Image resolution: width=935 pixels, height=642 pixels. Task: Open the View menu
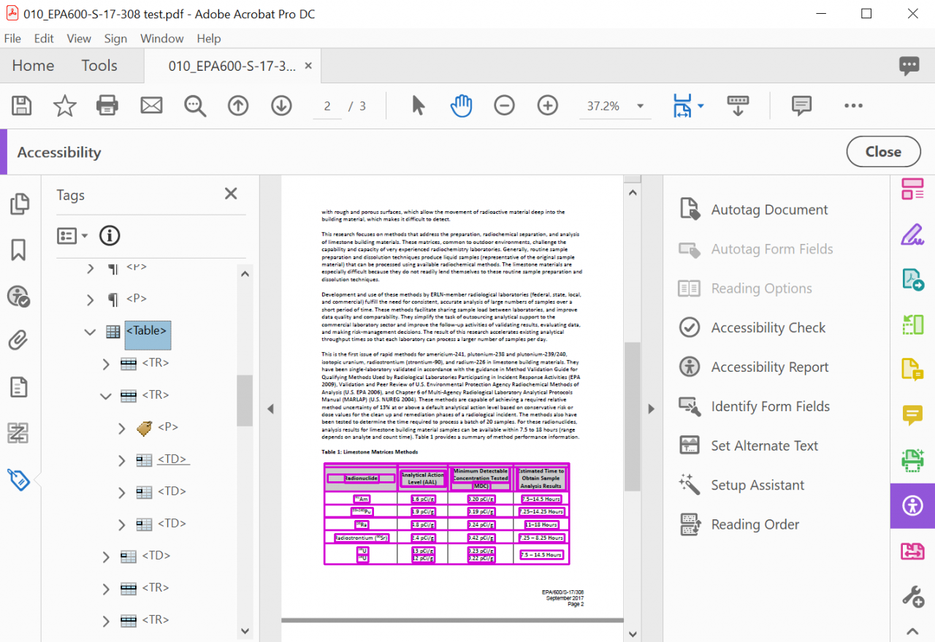tap(79, 38)
